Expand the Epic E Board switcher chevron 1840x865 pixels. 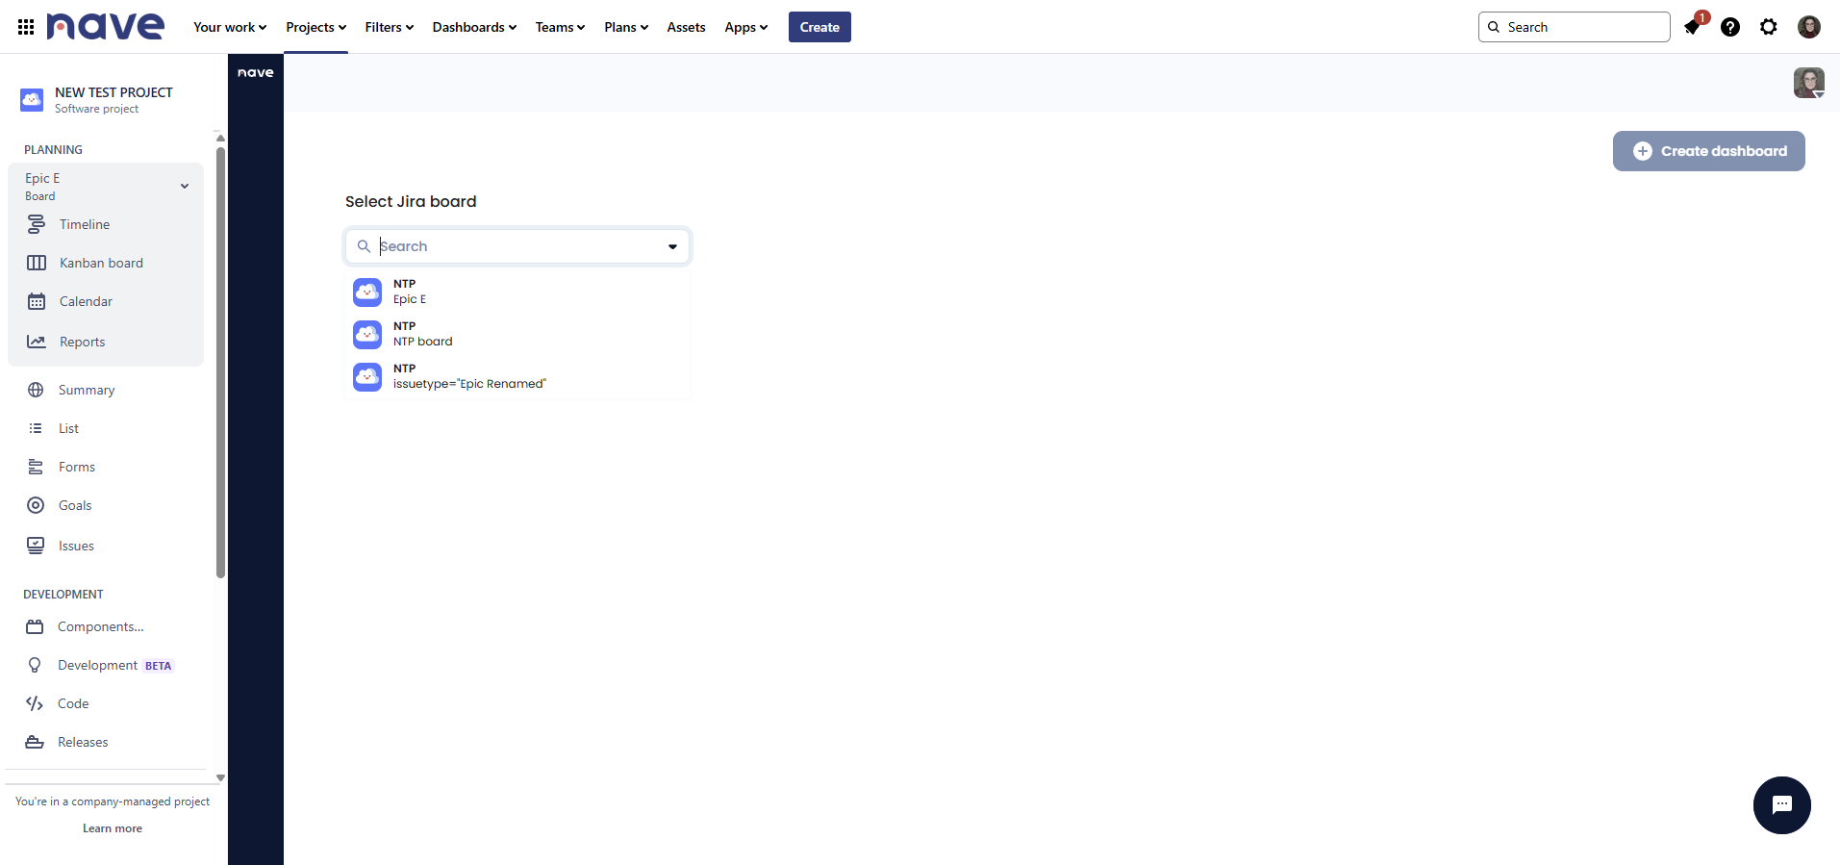pos(185,187)
